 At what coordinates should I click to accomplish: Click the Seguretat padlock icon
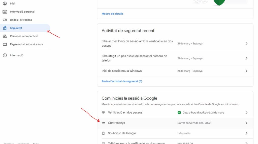pyautogui.click(x=5, y=28)
